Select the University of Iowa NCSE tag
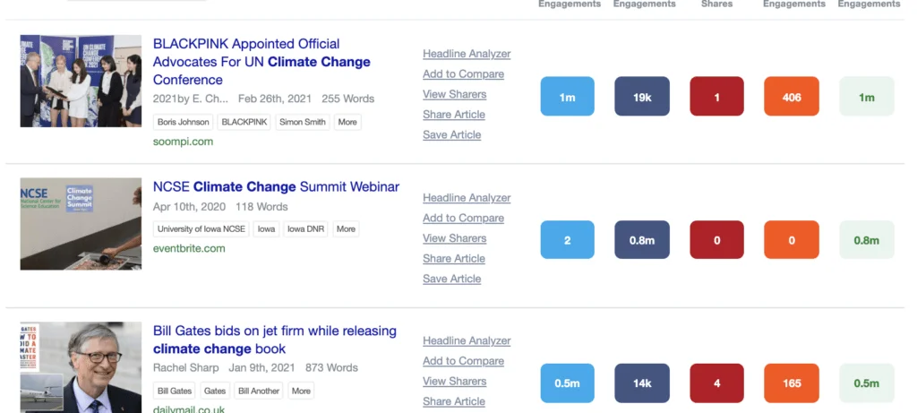 point(201,229)
